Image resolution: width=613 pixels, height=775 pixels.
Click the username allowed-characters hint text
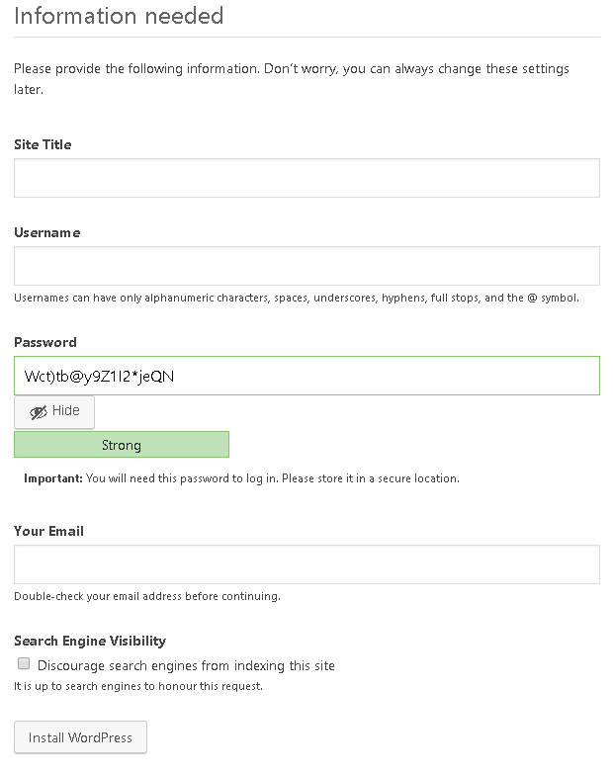[297, 298]
